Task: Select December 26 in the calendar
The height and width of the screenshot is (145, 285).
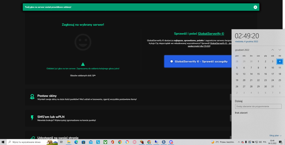Action: click(x=237, y=86)
